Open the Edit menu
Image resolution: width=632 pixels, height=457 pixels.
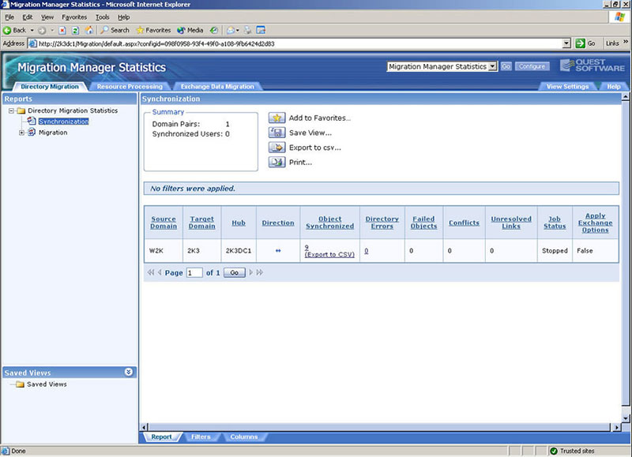tap(28, 17)
